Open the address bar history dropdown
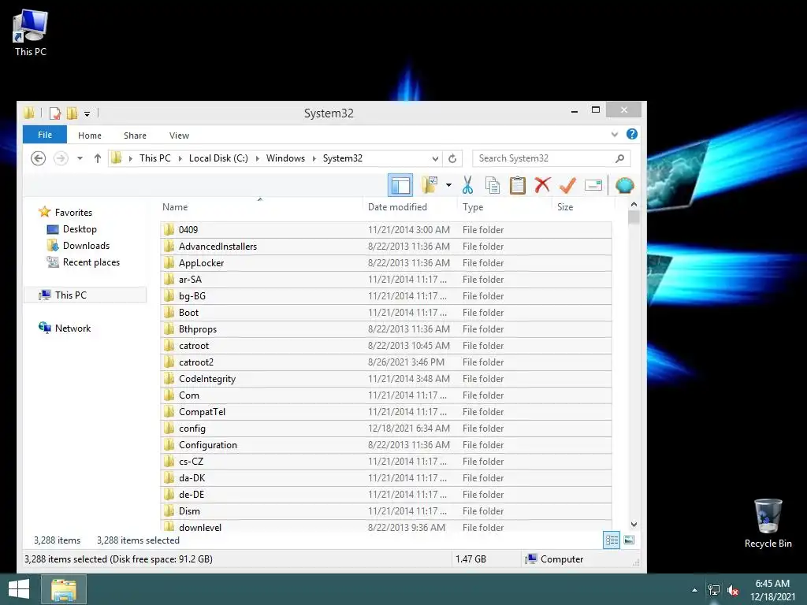807x605 pixels. click(x=435, y=158)
